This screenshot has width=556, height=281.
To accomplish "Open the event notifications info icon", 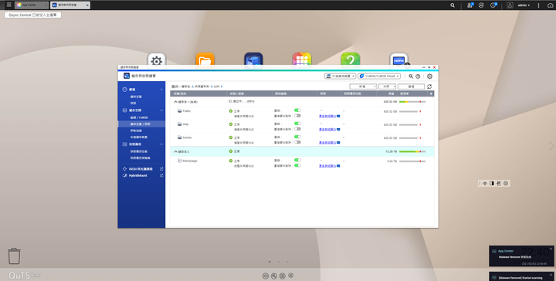I will (493, 5).
